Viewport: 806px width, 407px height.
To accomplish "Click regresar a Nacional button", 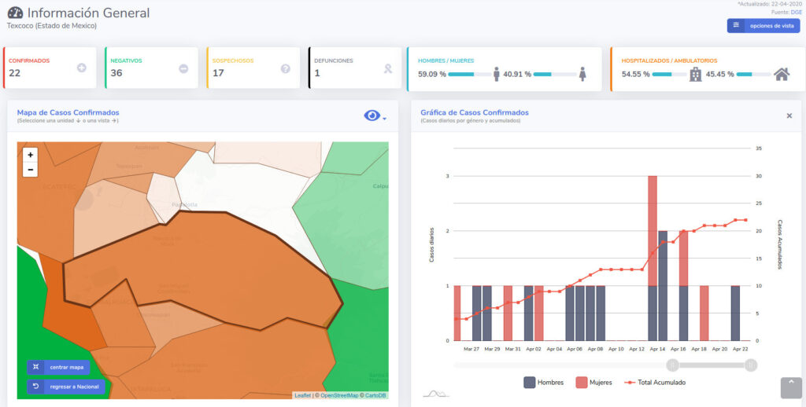I will click(65, 387).
